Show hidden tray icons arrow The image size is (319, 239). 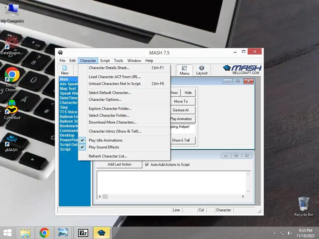(275, 233)
